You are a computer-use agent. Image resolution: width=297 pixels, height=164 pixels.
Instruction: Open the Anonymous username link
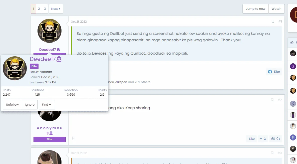49,130
